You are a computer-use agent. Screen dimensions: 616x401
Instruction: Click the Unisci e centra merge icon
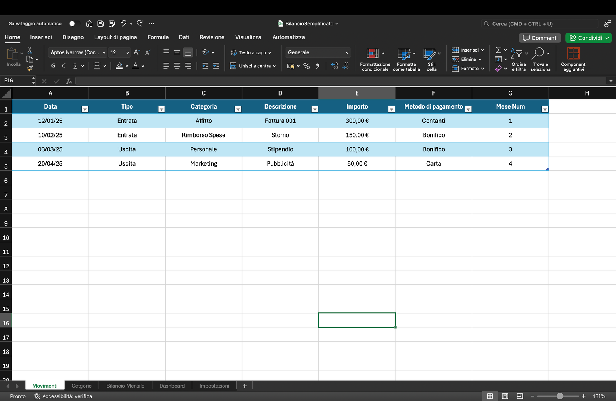click(x=233, y=66)
